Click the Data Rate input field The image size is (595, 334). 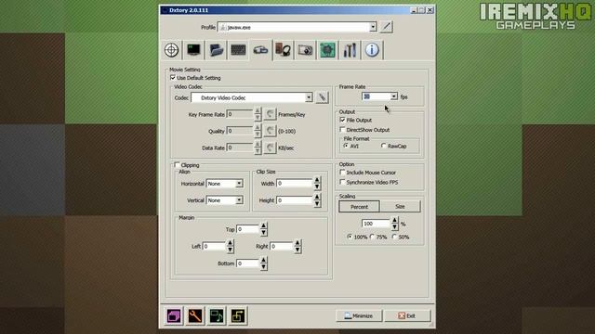240,148
